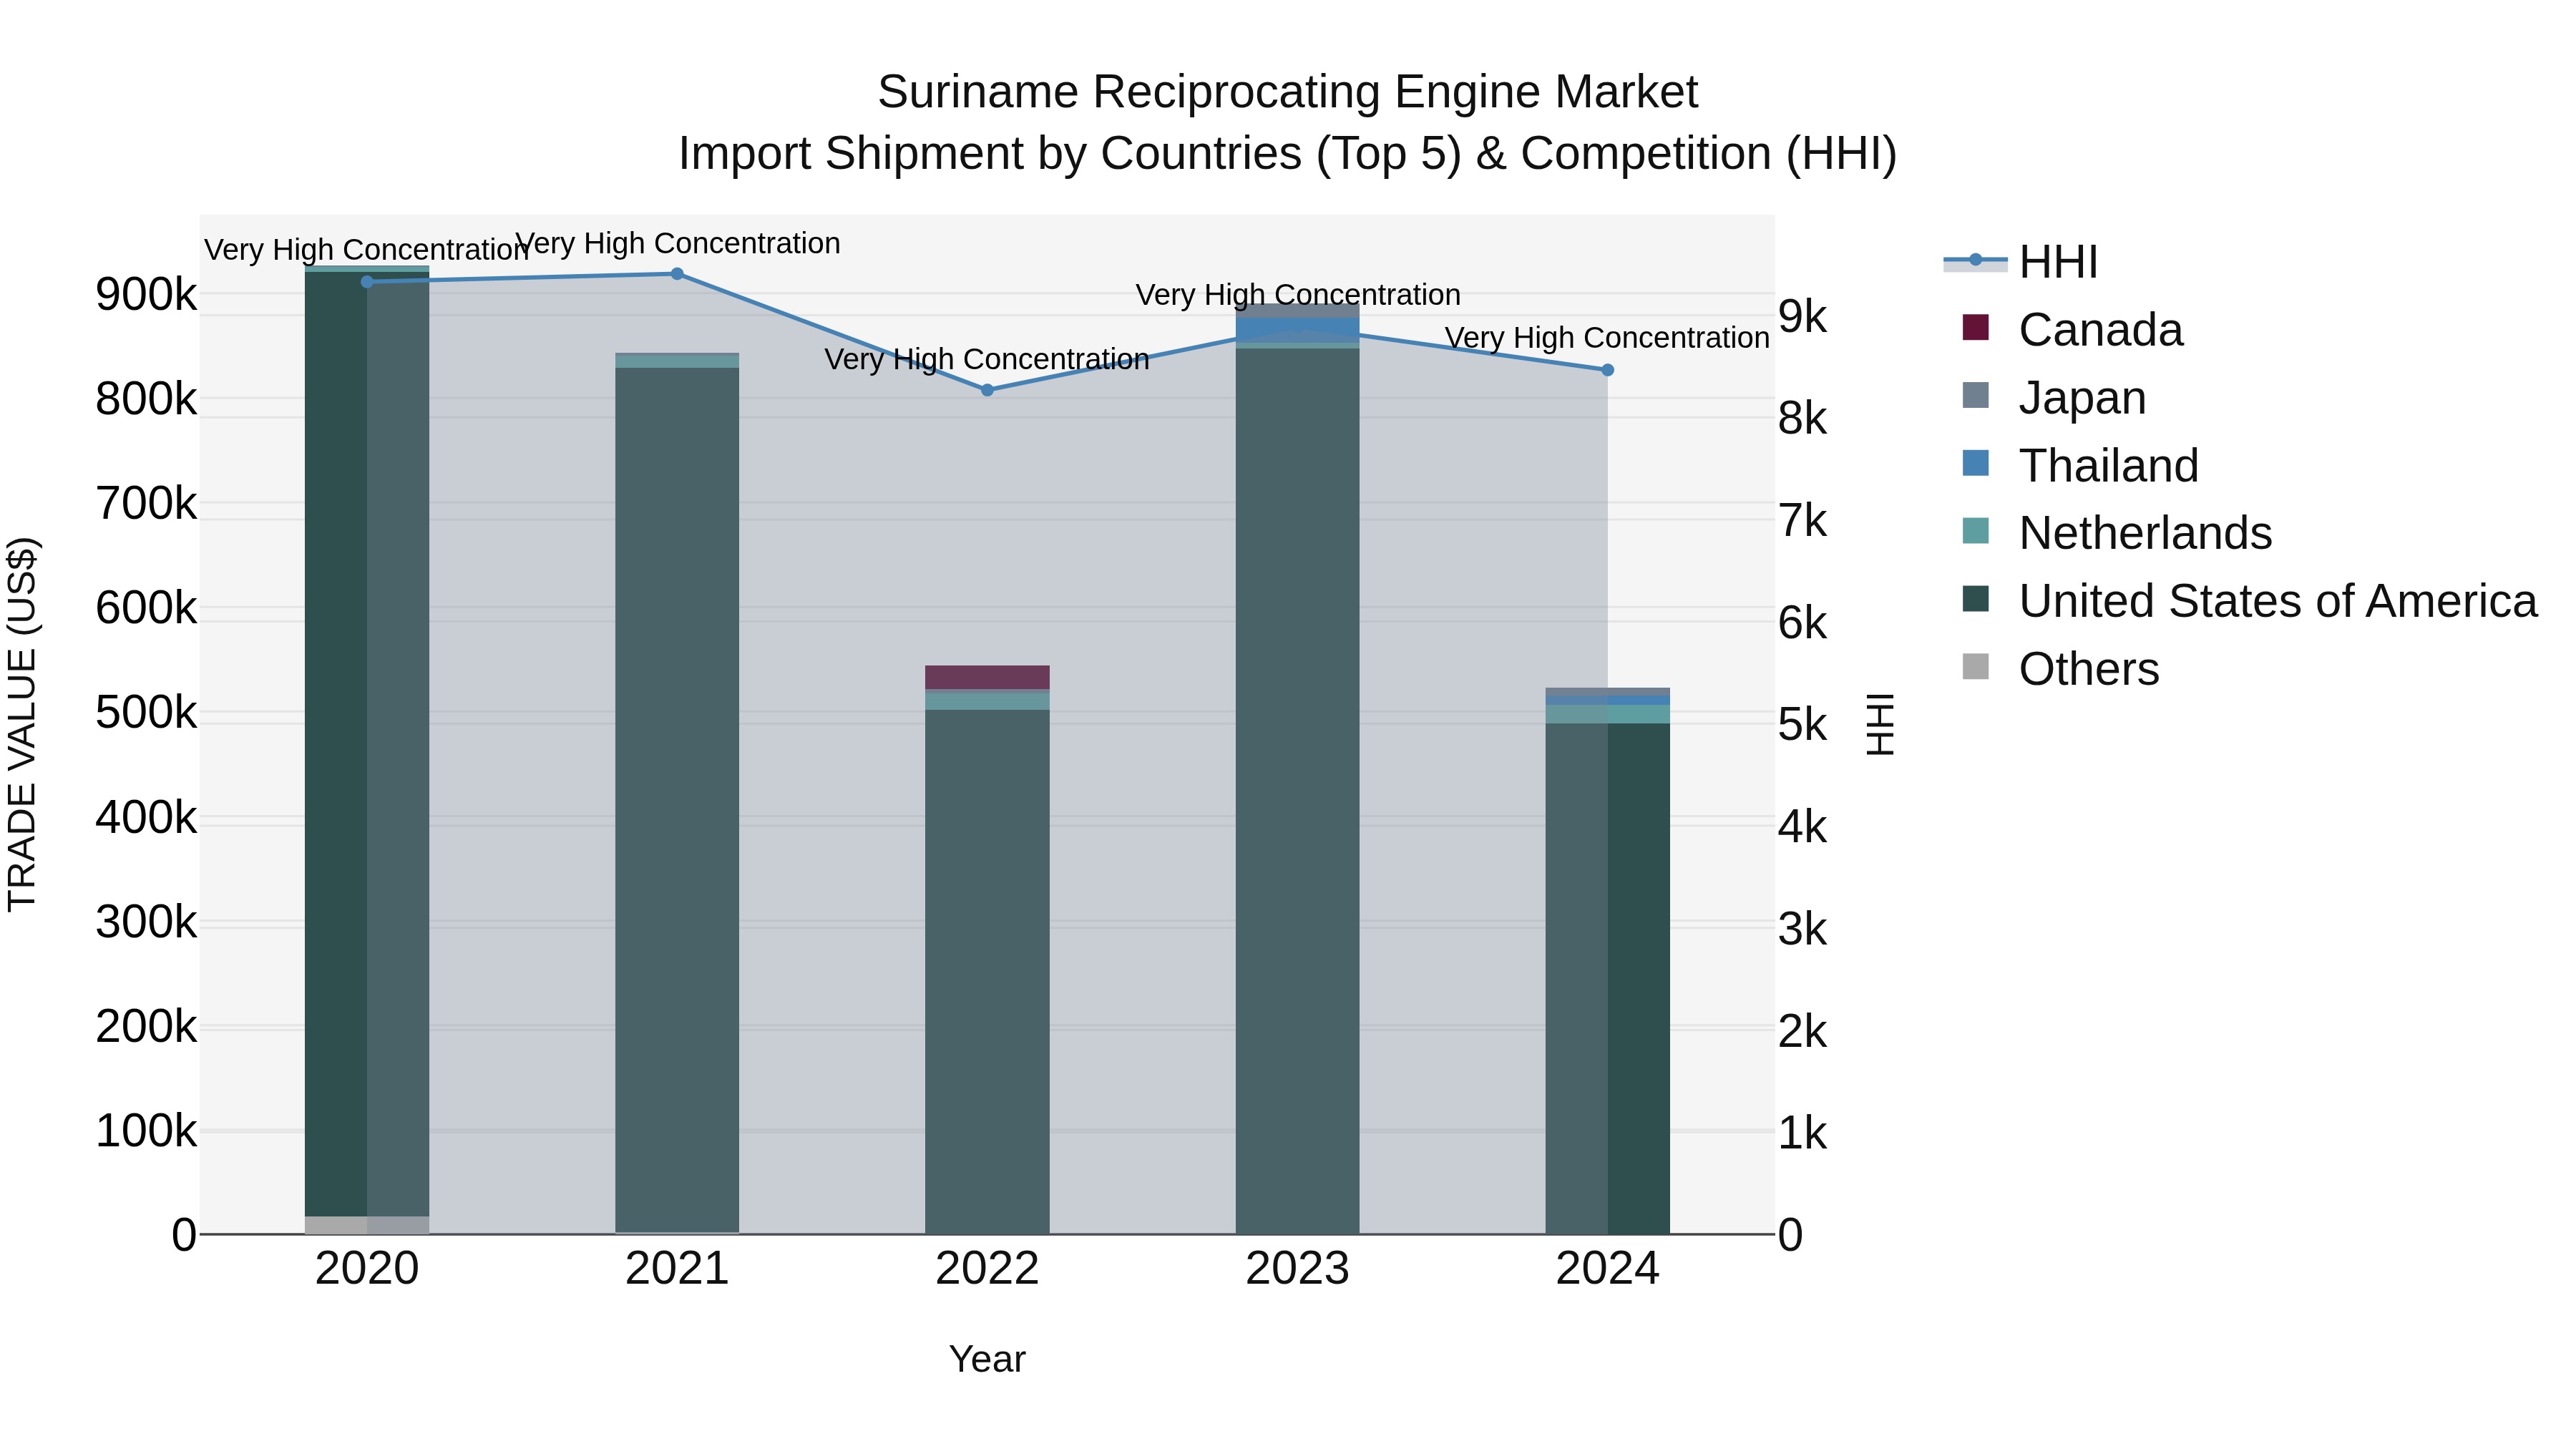Image resolution: width=2576 pixels, height=1449 pixels.
Task: Click the Year axis title
Action: (x=987, y=1360)
